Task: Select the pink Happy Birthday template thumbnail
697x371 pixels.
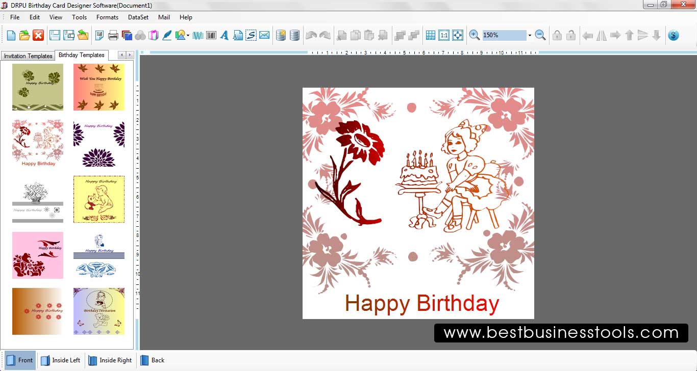Action: click(x=38, y=255)
